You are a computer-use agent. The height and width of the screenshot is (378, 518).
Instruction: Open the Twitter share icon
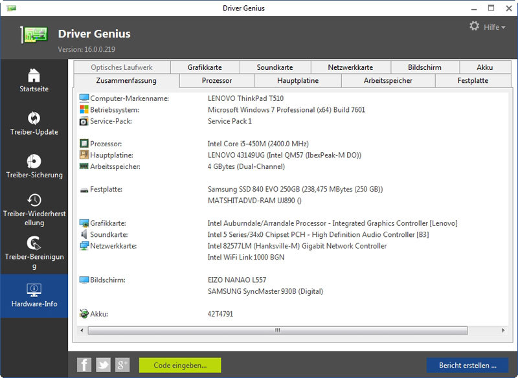coord(104,365)
